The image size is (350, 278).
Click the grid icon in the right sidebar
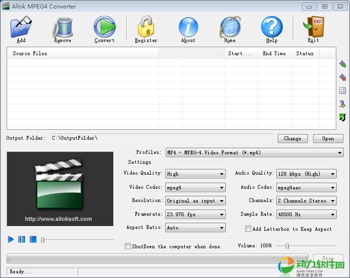coord(343,91)
